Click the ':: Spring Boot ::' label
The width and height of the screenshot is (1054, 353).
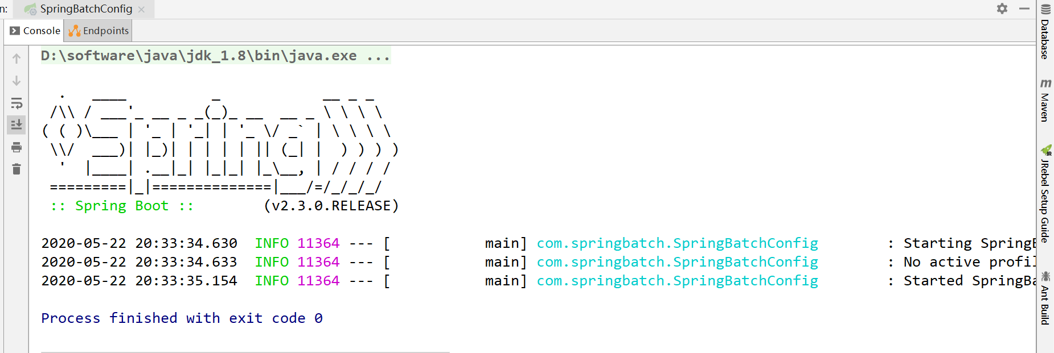coord(122,206)
